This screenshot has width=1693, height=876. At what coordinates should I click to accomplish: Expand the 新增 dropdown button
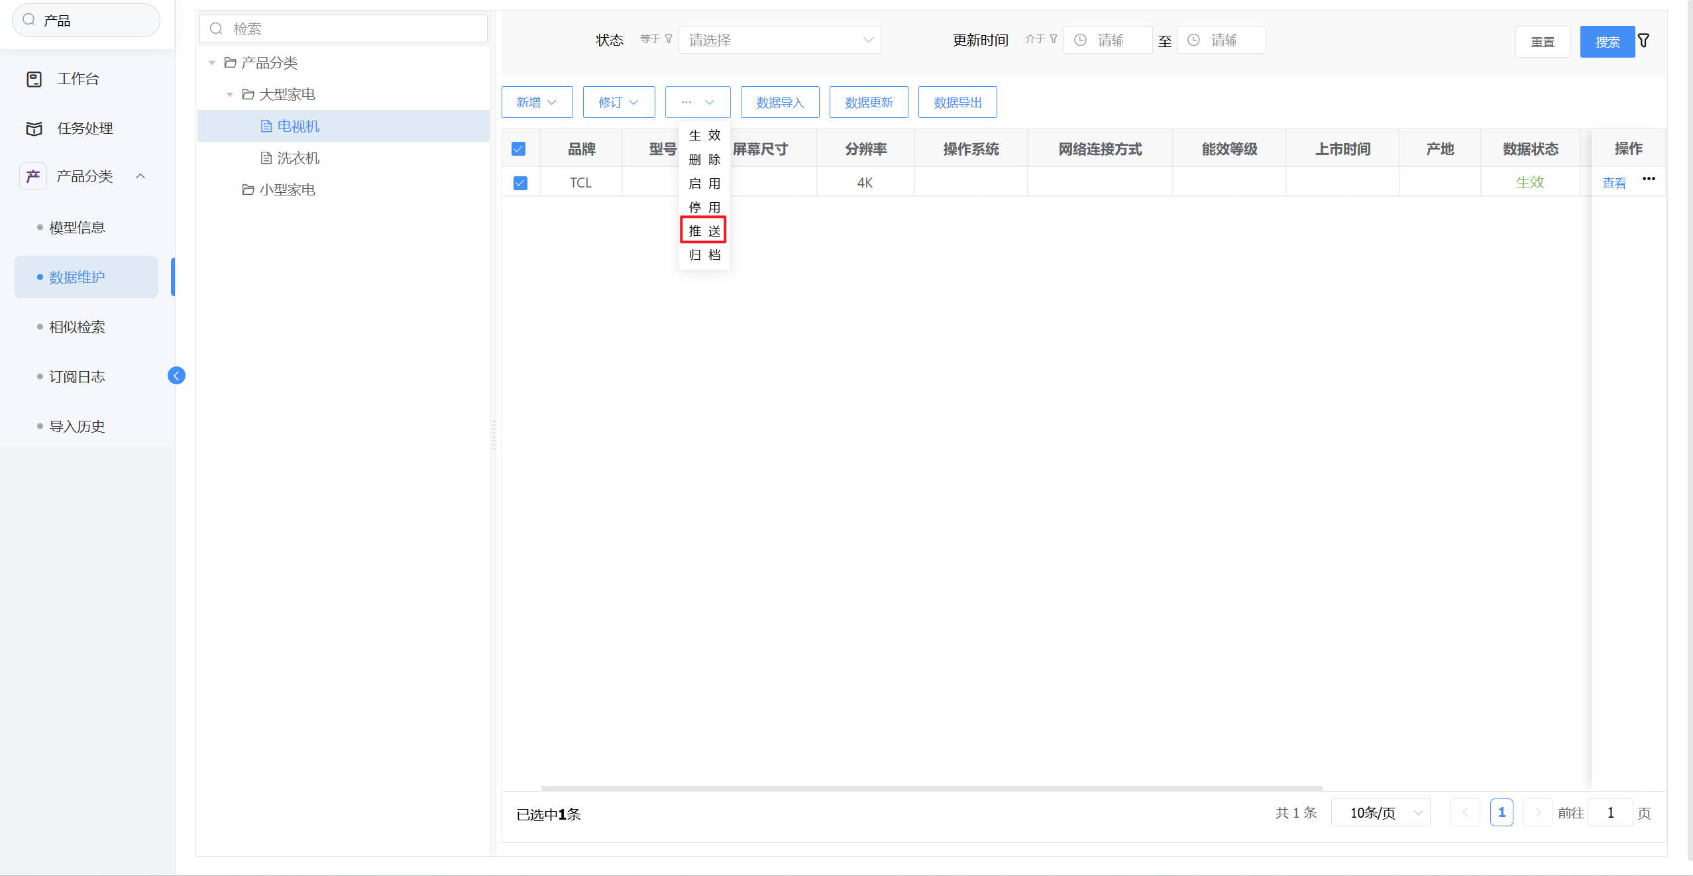(x=537, y=103)
